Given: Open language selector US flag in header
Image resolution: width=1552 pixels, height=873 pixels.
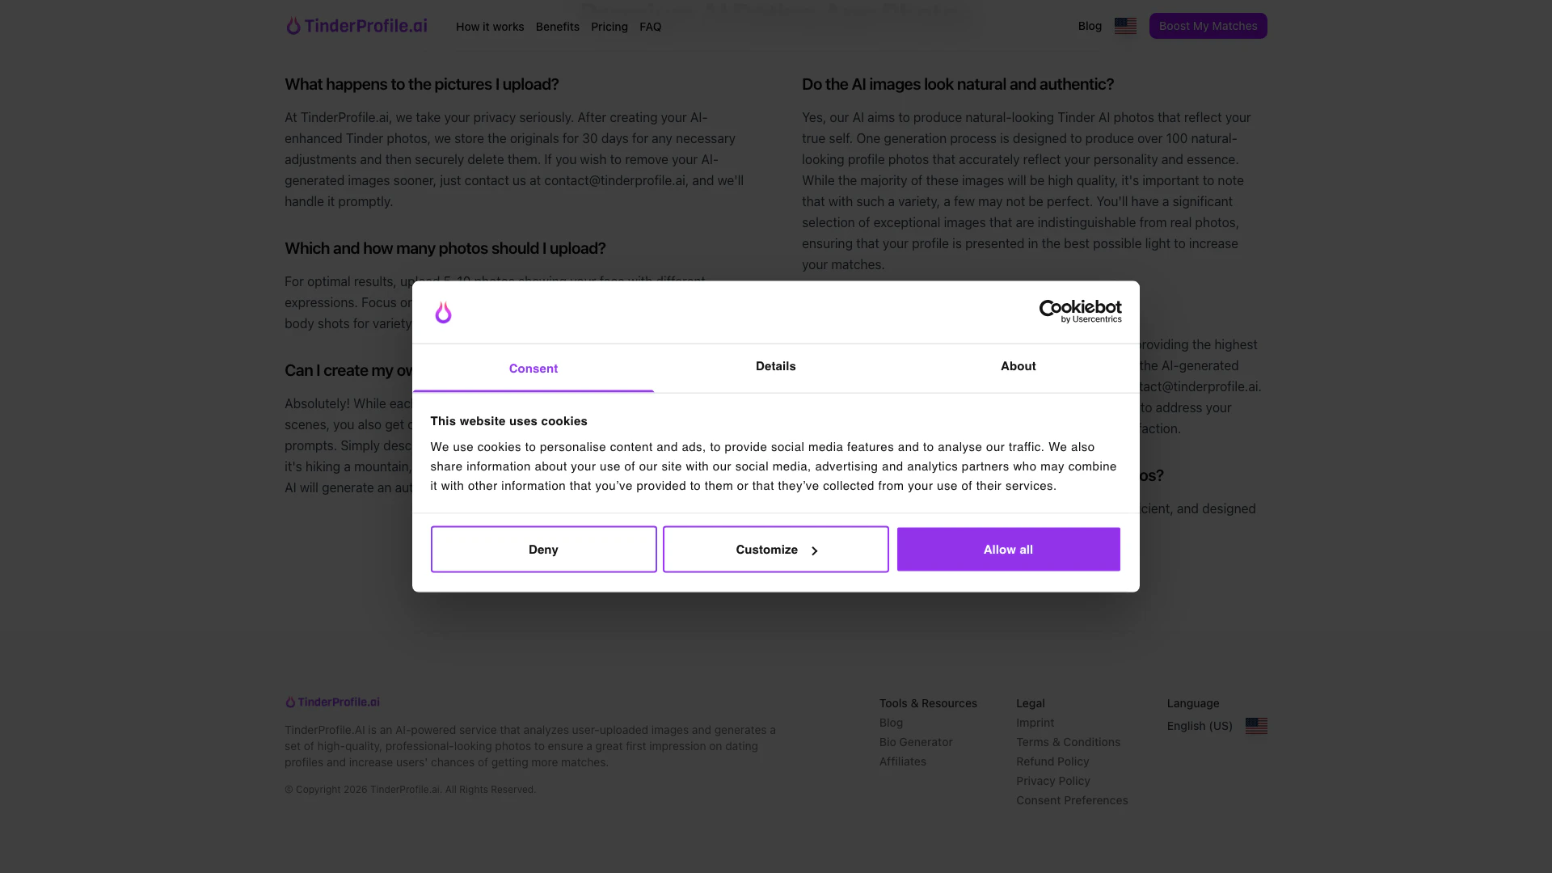Looking at the screenshot, I should 1125,26.
